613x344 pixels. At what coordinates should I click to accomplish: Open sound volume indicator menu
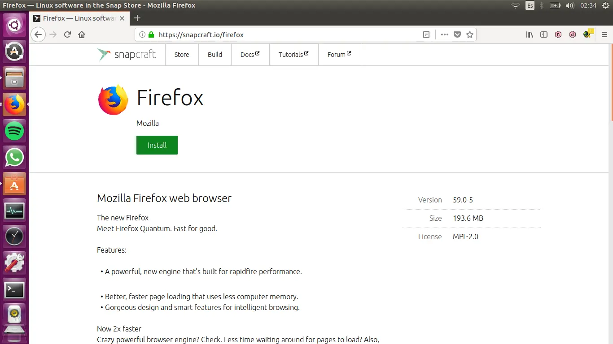[x=570, y=5]
